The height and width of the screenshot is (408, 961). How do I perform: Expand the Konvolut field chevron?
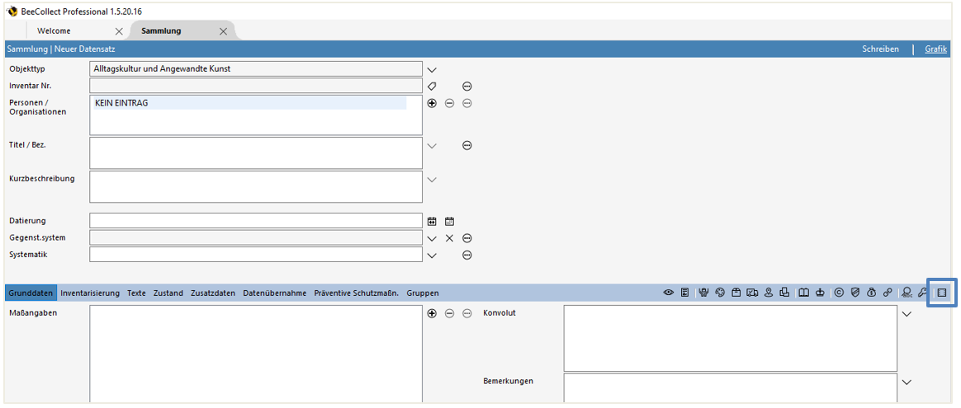[x=907, y=314]
